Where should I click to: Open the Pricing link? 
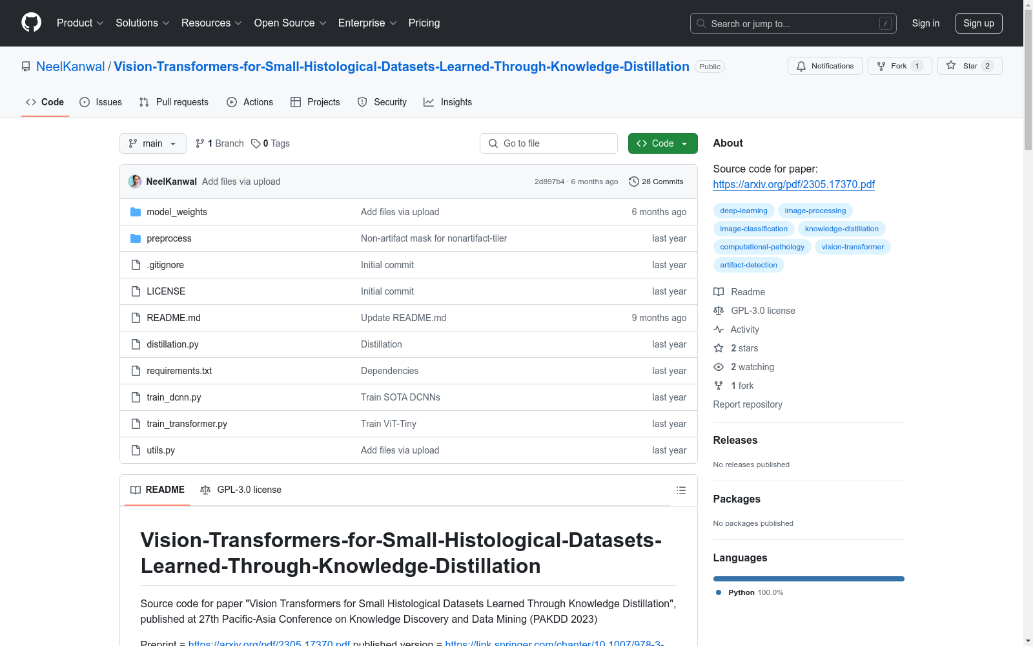424,23
